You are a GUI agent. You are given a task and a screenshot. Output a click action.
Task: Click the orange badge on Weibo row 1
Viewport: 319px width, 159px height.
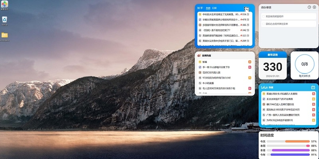coord(249,62)
